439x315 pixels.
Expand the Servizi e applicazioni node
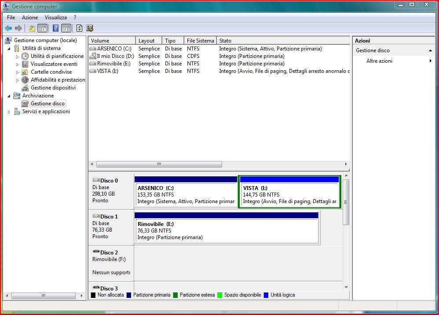click(x=9, y=112)
